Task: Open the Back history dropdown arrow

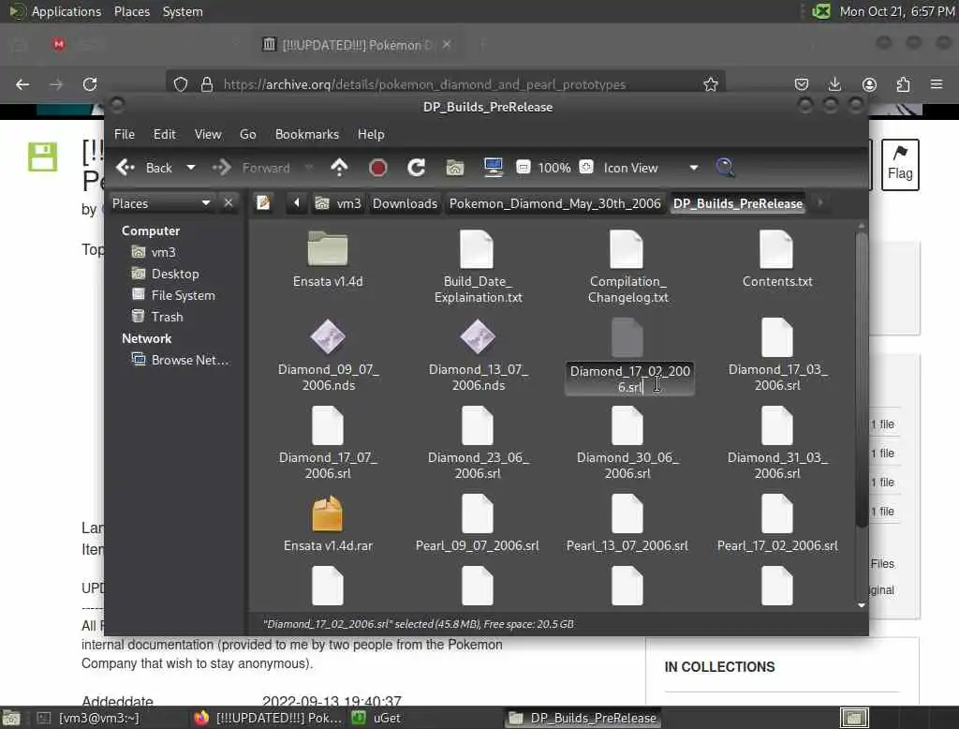Action: 191,168
